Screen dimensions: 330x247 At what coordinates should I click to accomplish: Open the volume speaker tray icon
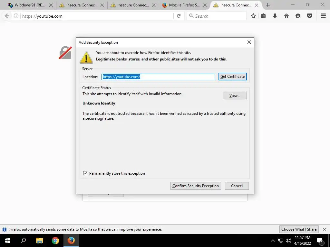point(288,241)
